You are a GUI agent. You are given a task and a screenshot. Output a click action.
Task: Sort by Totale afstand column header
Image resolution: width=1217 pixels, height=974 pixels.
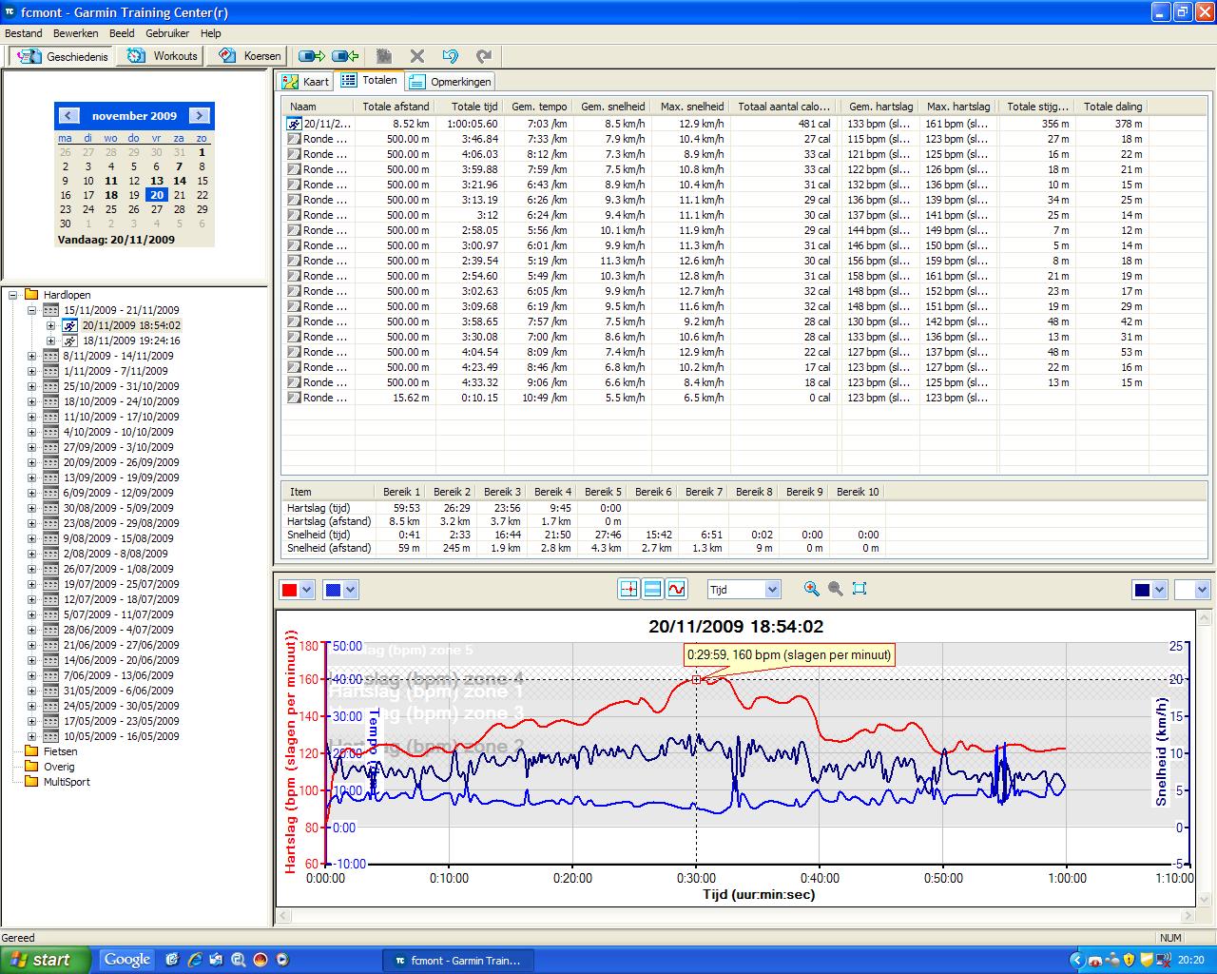(396, 107)
